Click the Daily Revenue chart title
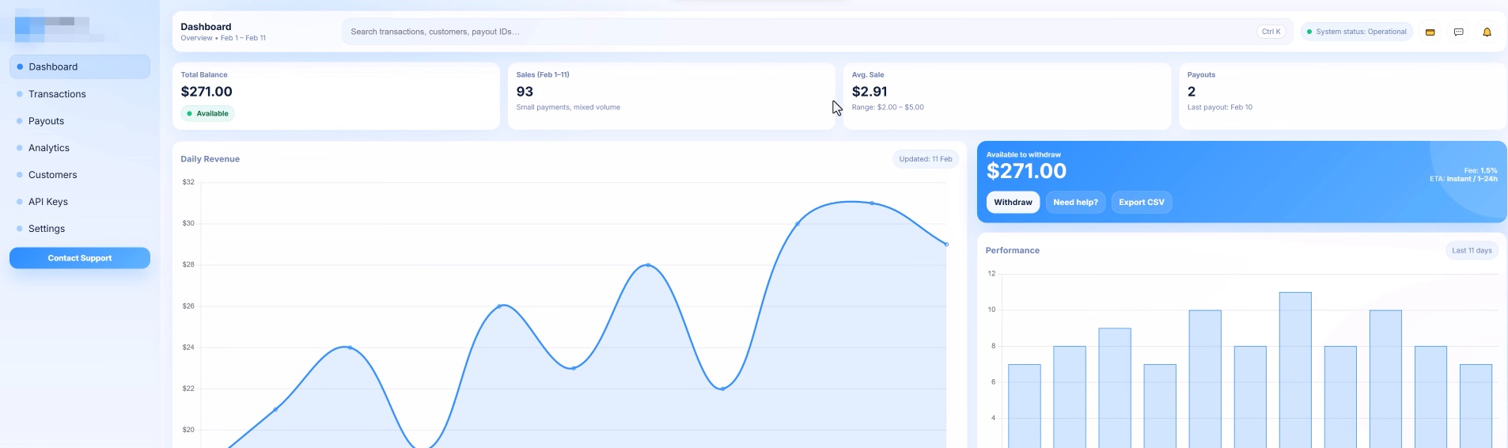1508x448 pixels. click(x=210, y=159)
